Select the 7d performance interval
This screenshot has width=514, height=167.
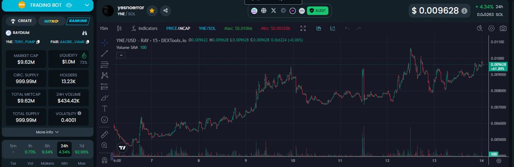(81, 149)
